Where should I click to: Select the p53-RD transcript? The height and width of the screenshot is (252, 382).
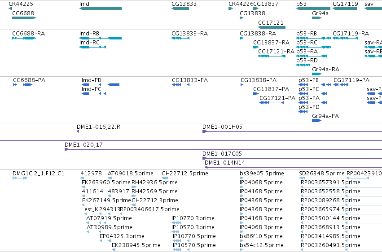click(x=303, y=65)
